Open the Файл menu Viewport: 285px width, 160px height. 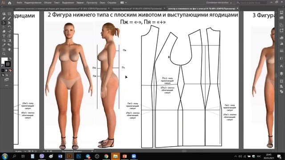(19, 3)
